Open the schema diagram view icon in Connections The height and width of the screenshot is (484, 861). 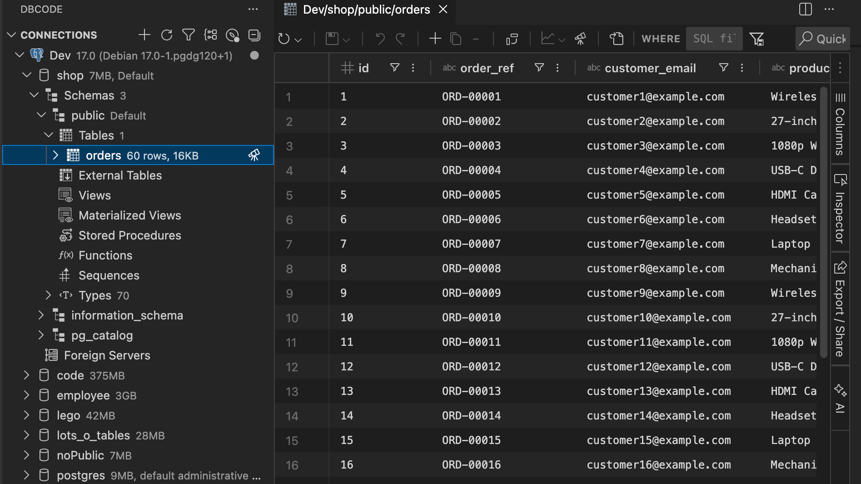(x=211, y=35)
